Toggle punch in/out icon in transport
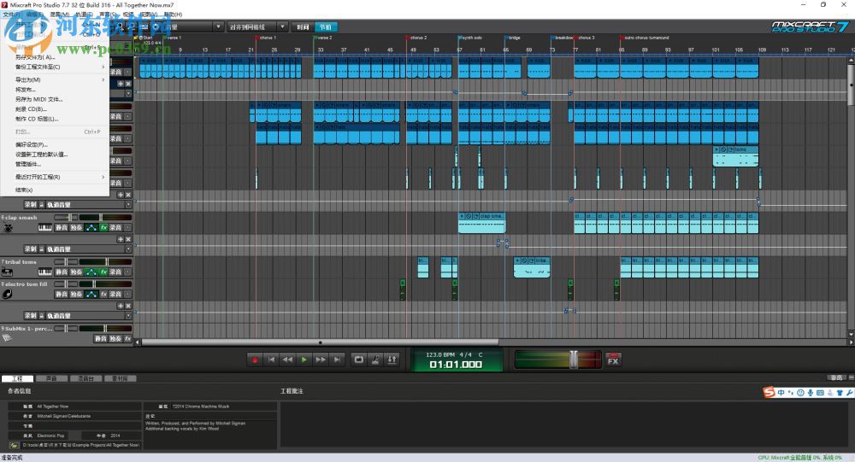The image size is (855, 462). tap(392, 360)
